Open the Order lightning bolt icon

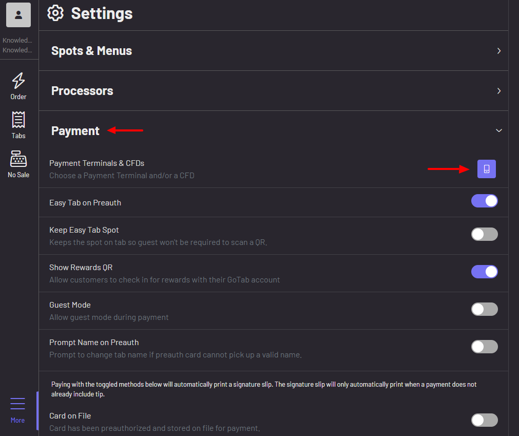click(18, 81)
